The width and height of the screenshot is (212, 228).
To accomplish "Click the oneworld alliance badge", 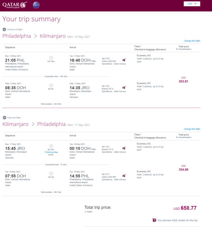I will point(36,5).
